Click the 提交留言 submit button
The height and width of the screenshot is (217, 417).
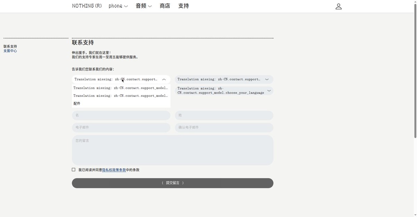[x=172, y=183]
